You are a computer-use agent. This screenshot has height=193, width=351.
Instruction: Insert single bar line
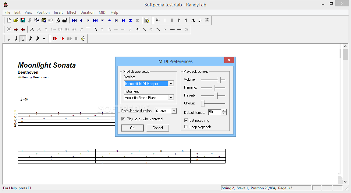(x=165, y=20)
